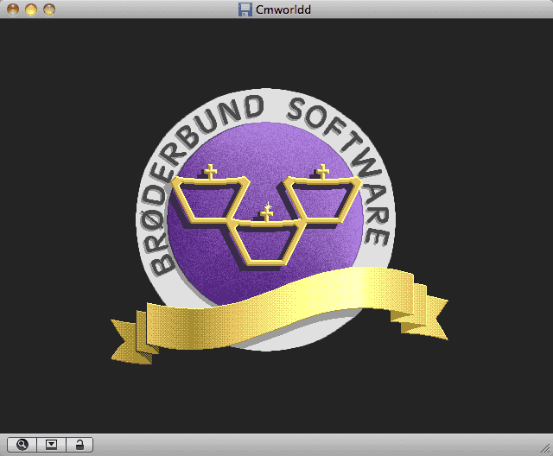Click the window's maximize (zoom) button
Screen dimensions: 553x456
pos(49,9)
